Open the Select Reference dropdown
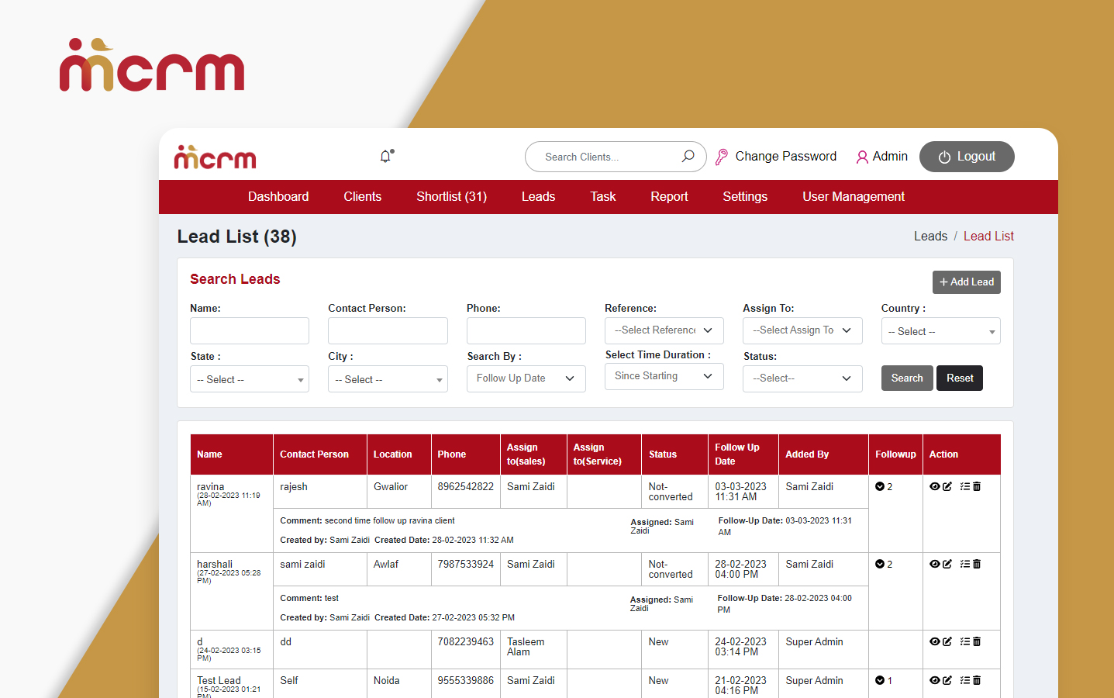1114x698 pixels. (664, 330)
